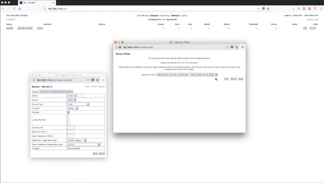The height and width of the screenshot is (183, 324).
Task: Toggle the Enabled checkbox for Monitor-4
Action: click(68, 112)
